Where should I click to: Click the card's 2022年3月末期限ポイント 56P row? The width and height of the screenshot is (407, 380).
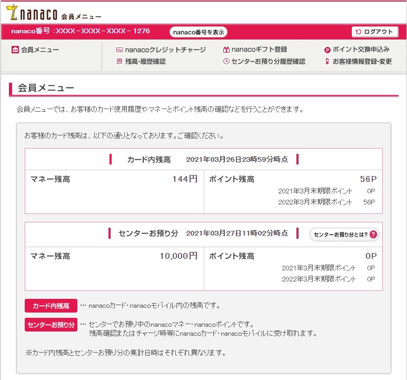(x=326, y=202)
